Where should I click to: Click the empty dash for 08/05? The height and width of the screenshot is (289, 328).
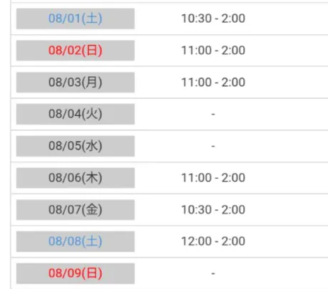coord(213,146)
